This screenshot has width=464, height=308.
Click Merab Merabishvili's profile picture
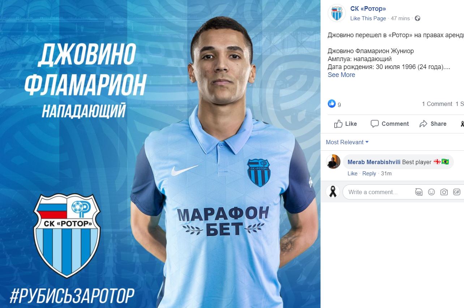click(x=334, y=162)
